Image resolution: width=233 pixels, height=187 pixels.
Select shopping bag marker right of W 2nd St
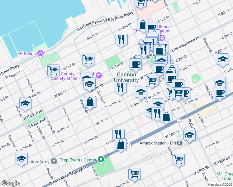(x=143, y=25)
